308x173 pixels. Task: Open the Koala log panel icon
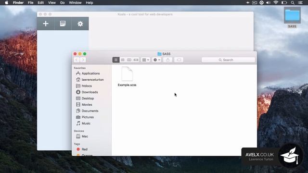click(63, 24)
